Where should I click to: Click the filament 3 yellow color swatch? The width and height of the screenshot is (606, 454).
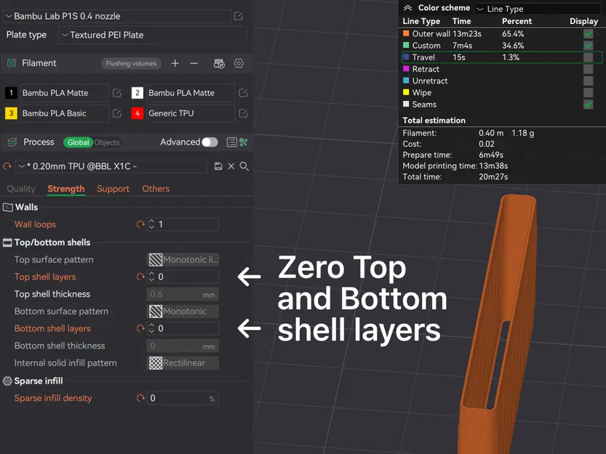[x=11, y=113]
